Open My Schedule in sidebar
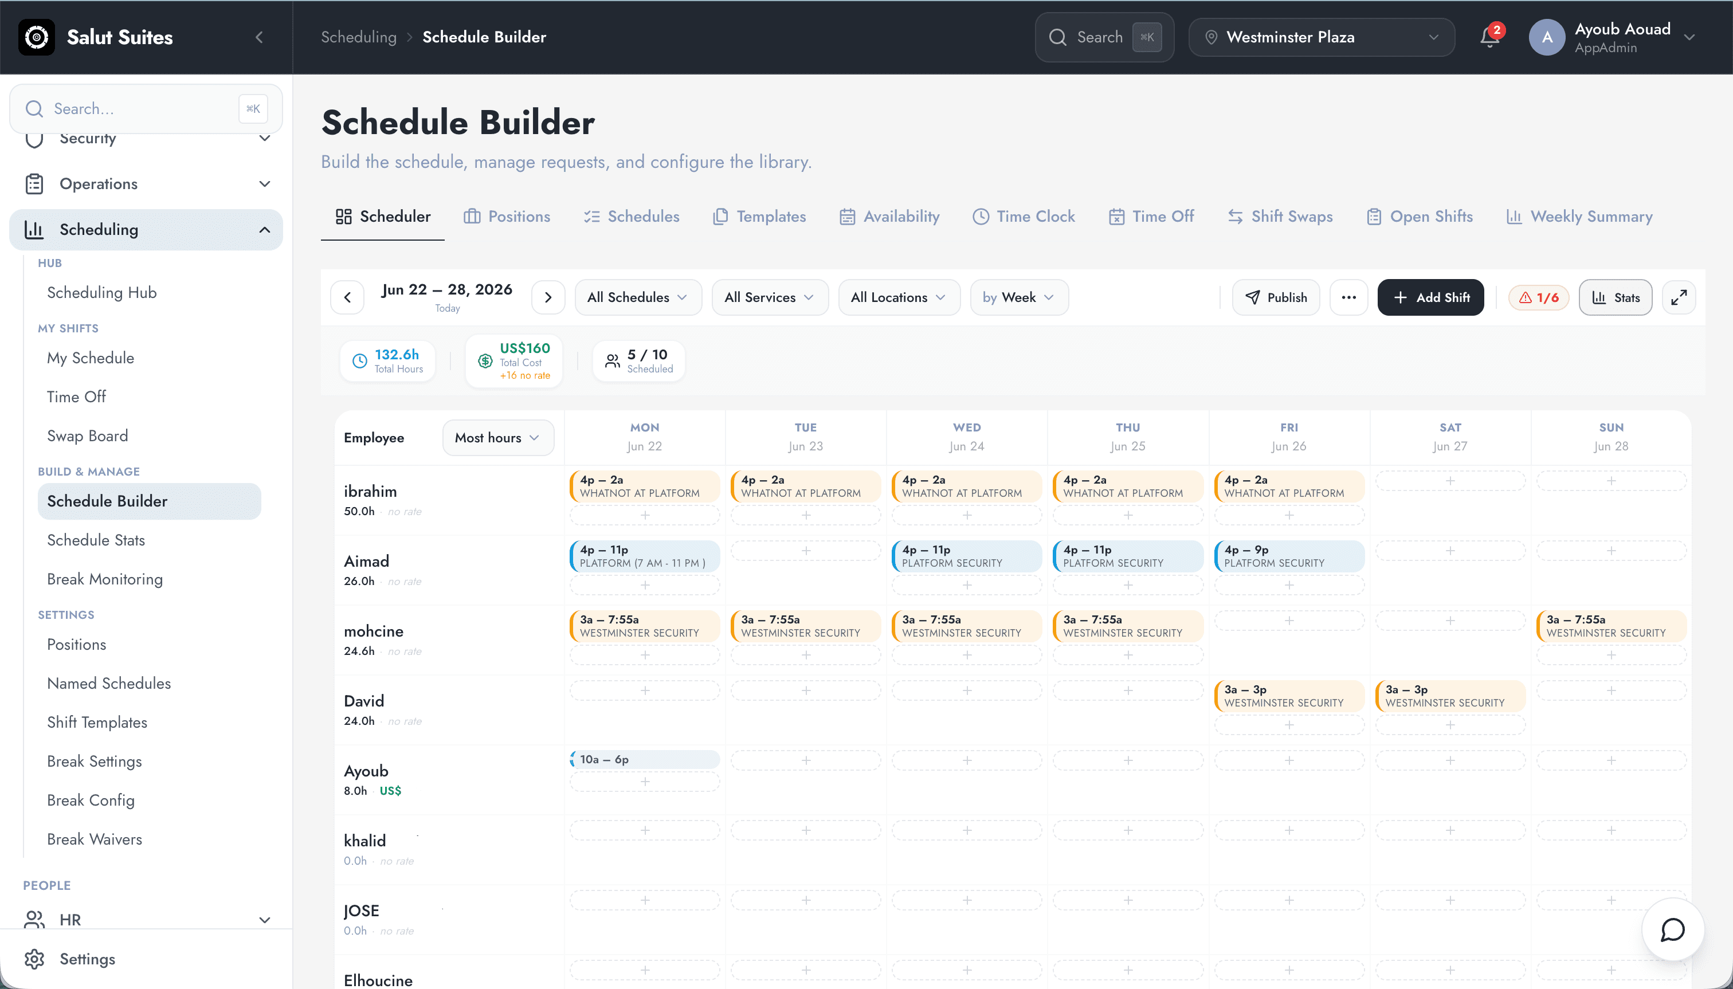Viewport: 1733px width, 989px height. coord(91,358)
